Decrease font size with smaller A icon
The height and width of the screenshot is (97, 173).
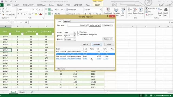click(42, 10)
